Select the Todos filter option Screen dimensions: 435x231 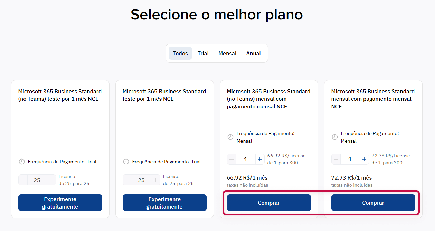coord(180,53)
